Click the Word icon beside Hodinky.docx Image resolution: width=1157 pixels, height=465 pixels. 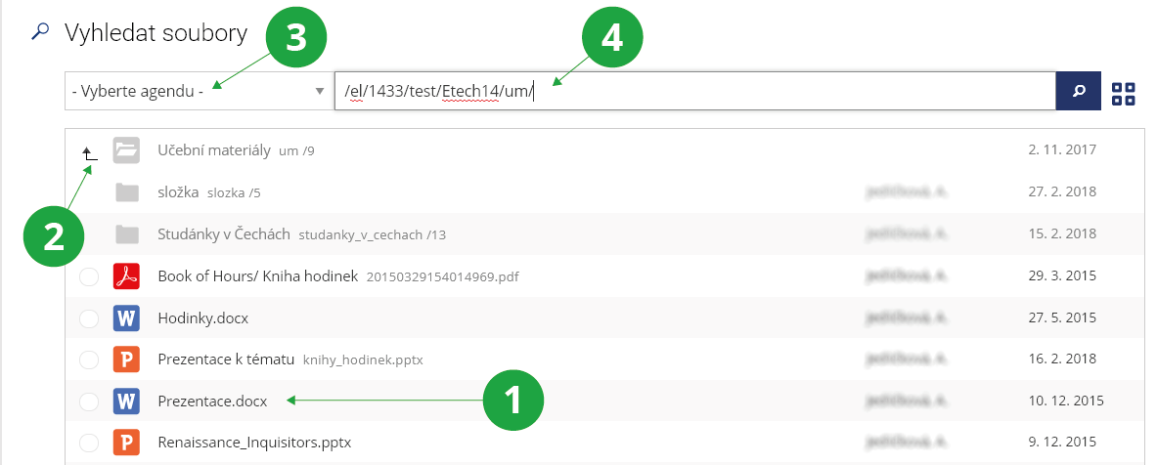pyautogui.click(x=126, y=317)
